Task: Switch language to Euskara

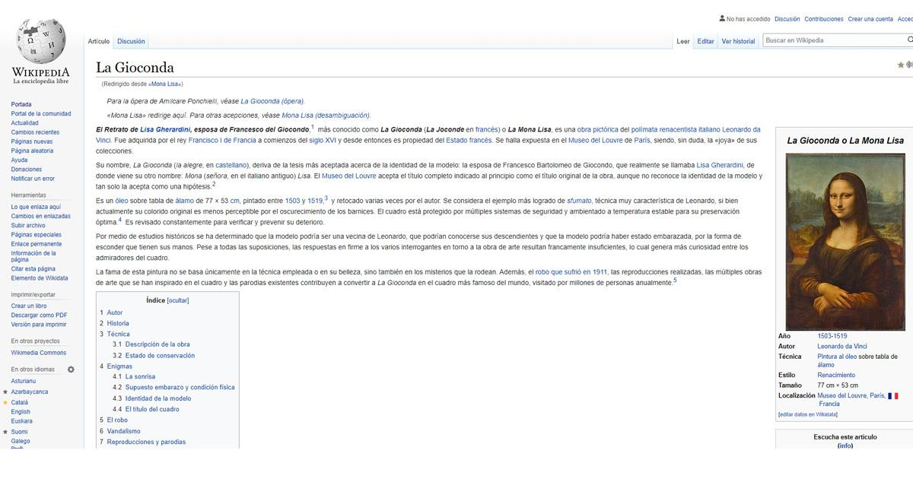Action: tap(21, 421)
